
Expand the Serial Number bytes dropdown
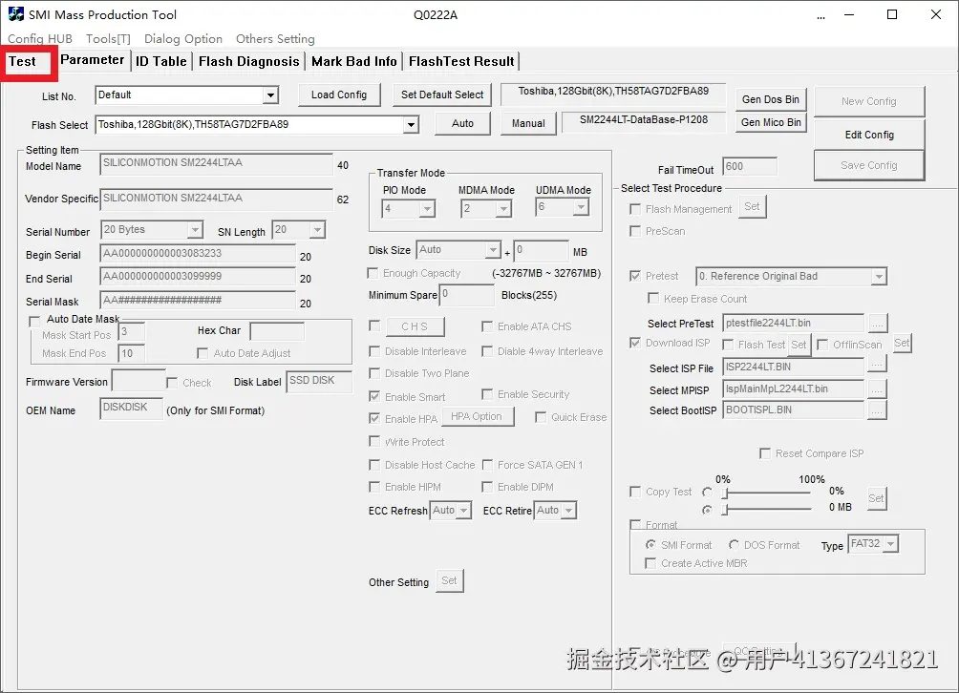point(195,230)
